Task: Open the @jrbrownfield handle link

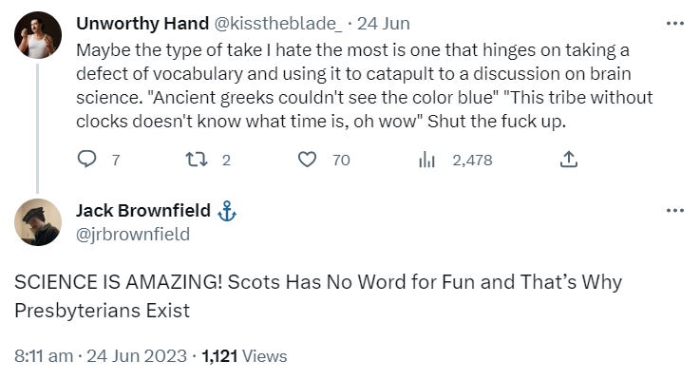Action: click(x=133, y=235)
